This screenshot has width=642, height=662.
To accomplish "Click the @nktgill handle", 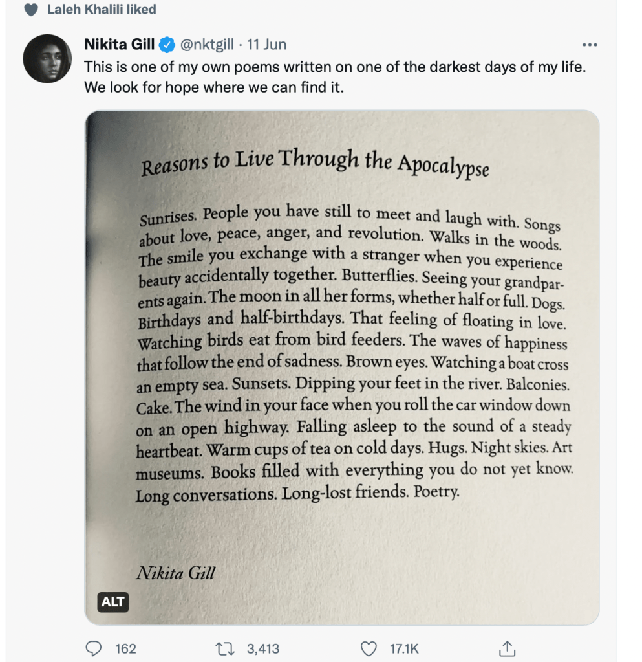I will point(206,45).
